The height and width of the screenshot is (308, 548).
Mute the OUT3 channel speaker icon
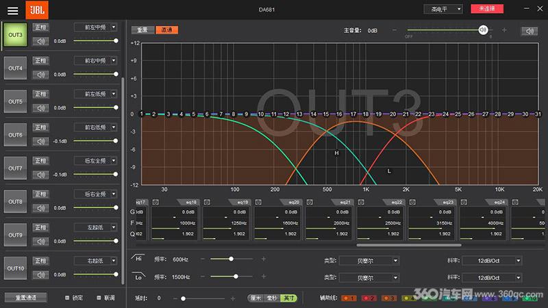click(40, 41)
